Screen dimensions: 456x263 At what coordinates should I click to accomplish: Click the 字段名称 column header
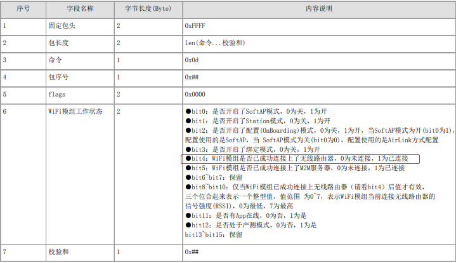79,10
